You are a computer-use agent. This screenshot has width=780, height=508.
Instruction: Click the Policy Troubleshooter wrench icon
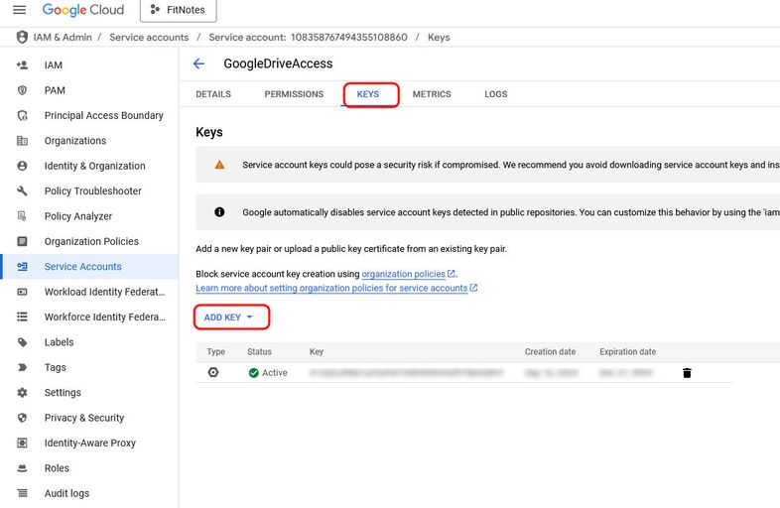(x=23, y=191)
